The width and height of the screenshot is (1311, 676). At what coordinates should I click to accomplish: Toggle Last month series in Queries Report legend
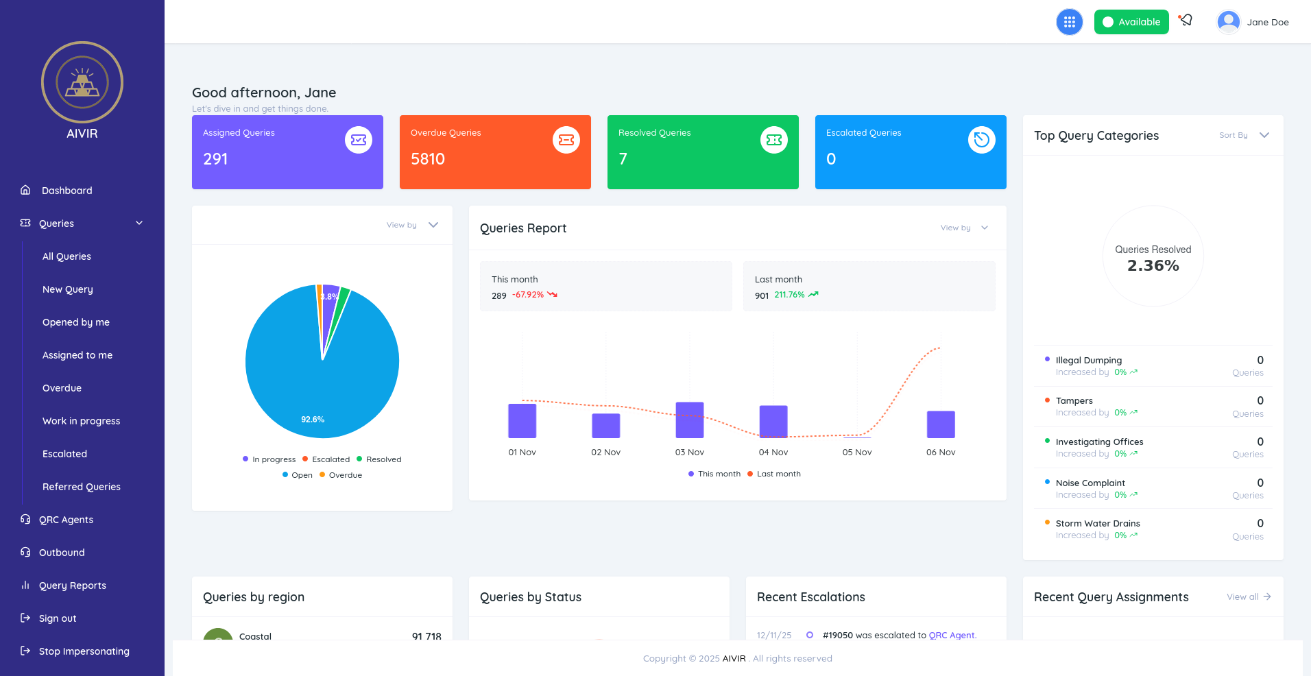point(774,474)
